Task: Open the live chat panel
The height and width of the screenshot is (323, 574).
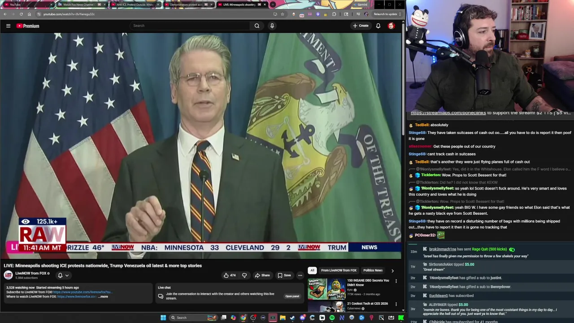Action: 292,296
